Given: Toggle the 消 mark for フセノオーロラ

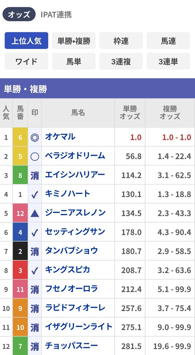Looking at the screenshot, I should click(x=35, y=289).
